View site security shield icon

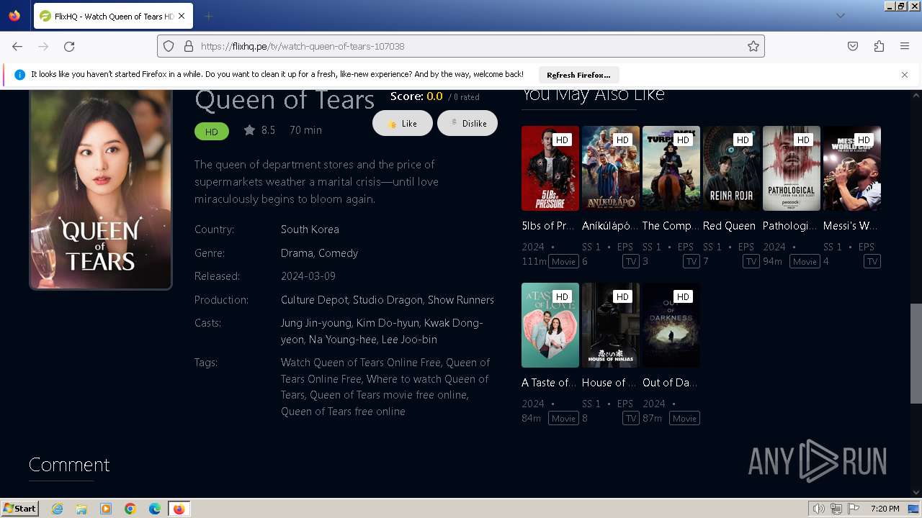[169, 46]
